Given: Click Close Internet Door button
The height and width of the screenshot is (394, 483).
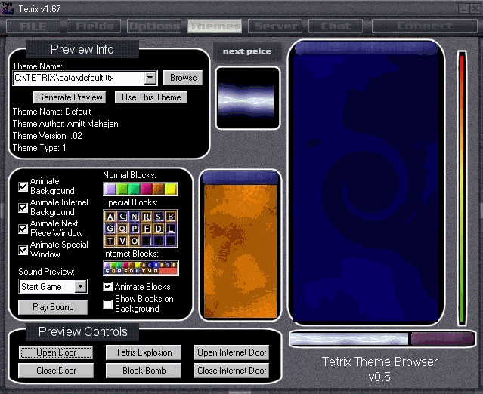Looking at the screenshot, I should [231, 371].
